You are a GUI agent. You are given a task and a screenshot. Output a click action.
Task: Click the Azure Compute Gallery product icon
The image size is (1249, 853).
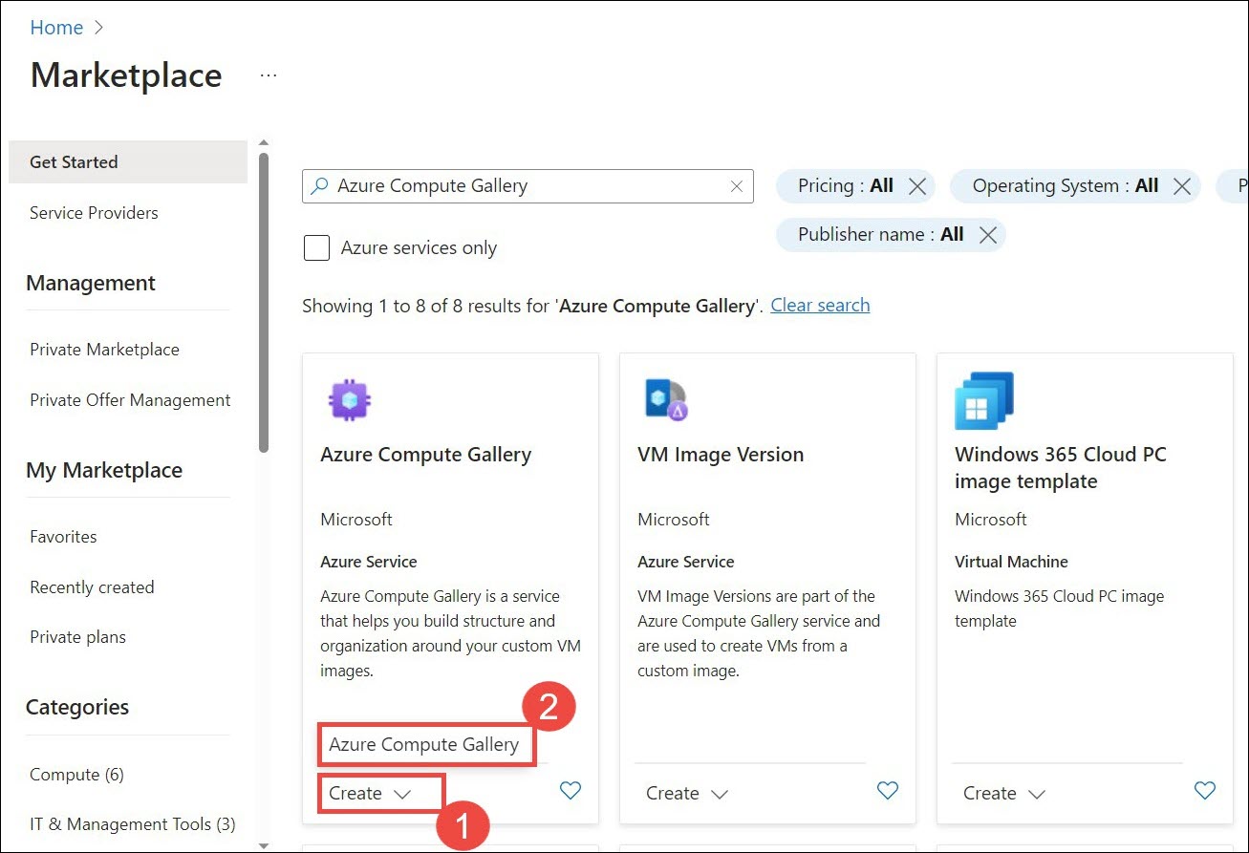click(349, 399)
